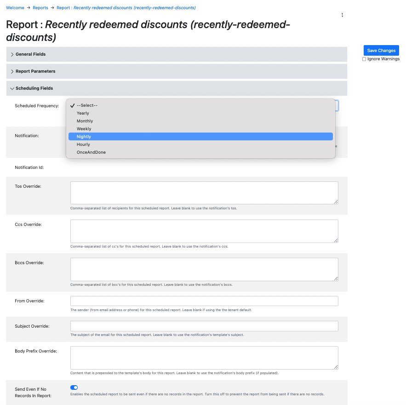The height and width of the screenshot is (405, 406).
Task: Select Yearly from the frequency dropdown
Action: tap(200, 113)
